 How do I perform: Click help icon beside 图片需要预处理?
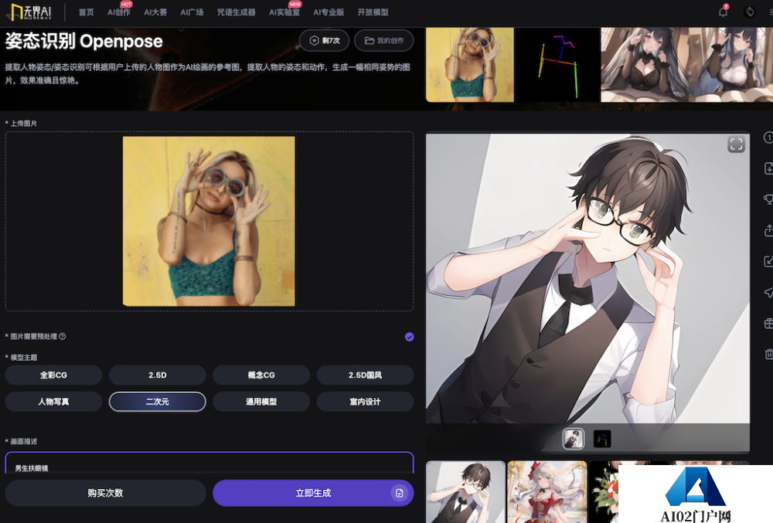point(63,337)
